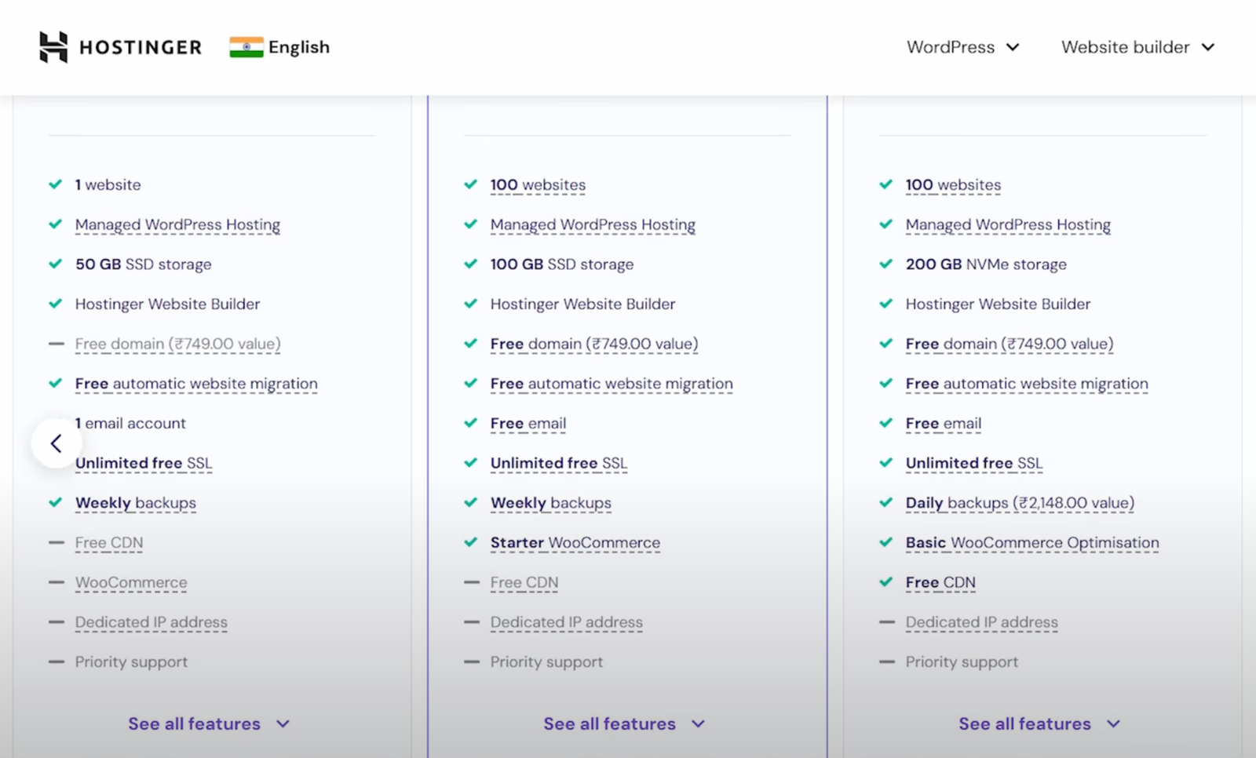Click 'Weekly backups' in the first plan

click(136, 503)
